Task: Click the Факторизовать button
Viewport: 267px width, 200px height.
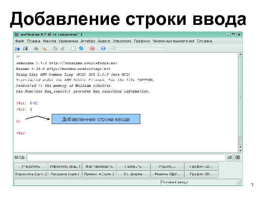Action: coord(99,166)
